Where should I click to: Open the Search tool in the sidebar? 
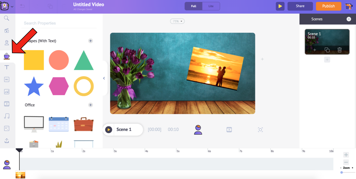coord(7,18)
